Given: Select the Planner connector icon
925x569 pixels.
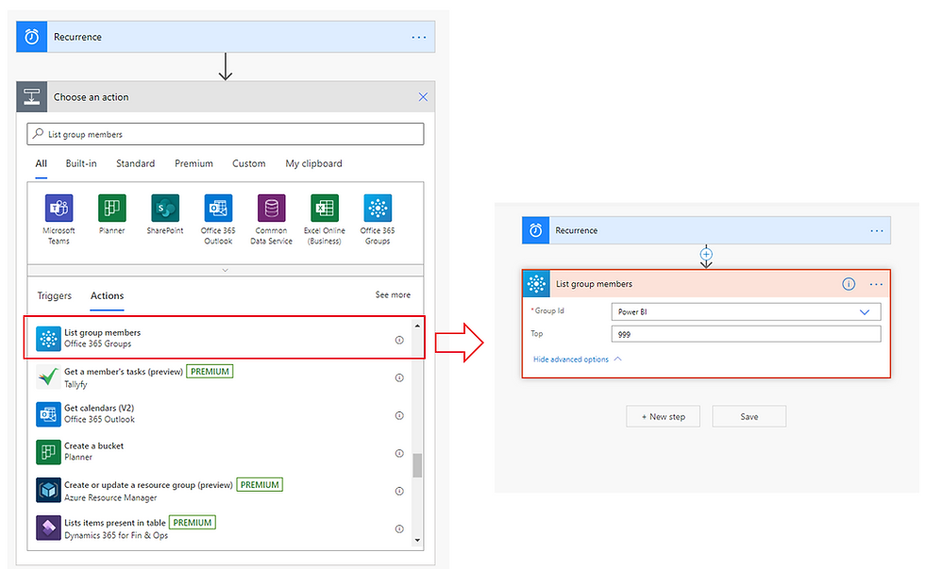Looking at the screenshot, I should click(112, 209).
